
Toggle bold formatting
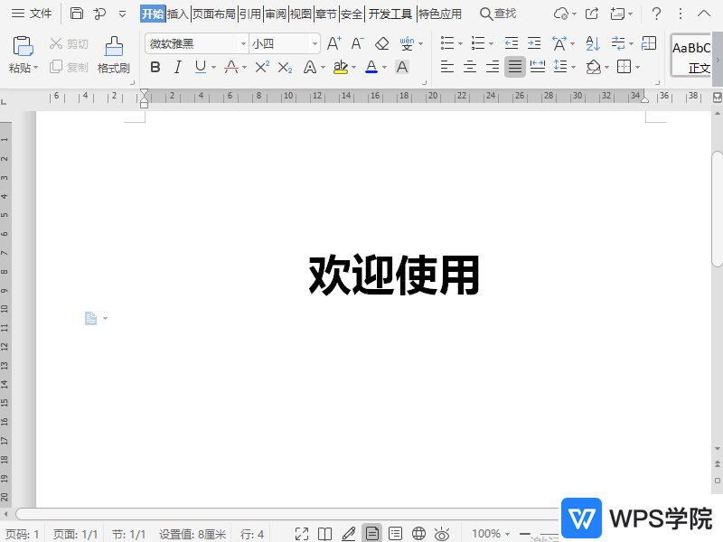point(155,67)
